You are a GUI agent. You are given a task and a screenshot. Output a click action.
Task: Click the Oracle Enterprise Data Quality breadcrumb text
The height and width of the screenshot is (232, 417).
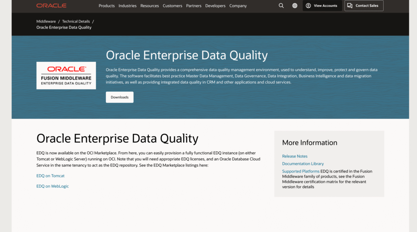[64, 27]
